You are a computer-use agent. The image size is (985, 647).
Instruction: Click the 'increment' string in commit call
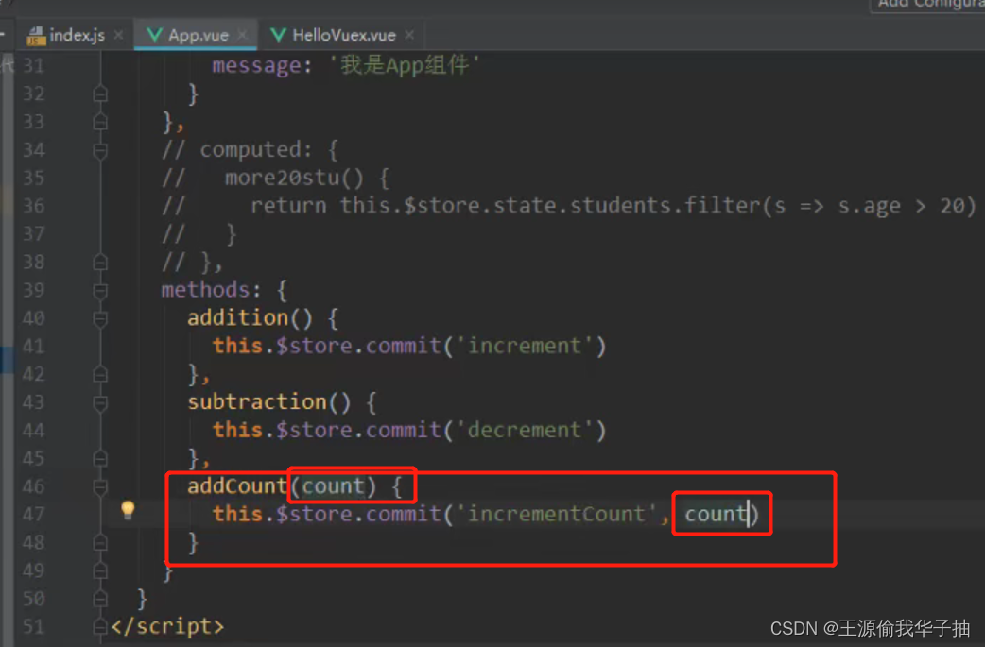[525, 347]
